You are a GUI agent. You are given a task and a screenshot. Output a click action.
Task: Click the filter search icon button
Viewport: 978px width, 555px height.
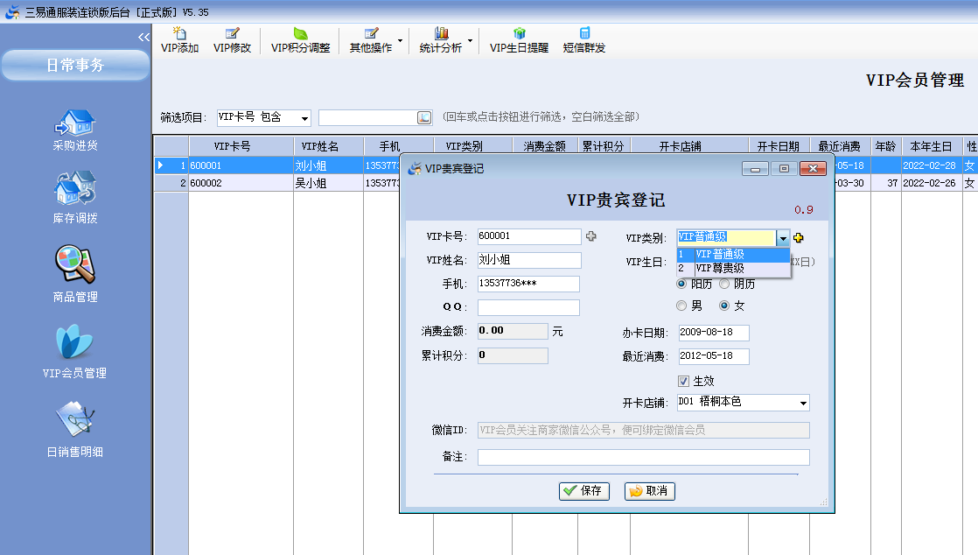[x=424, y=117]
